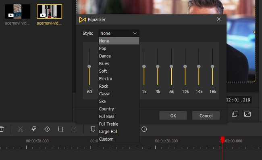
Task: Select Blues from the style list
Action: pyautogui.click(x=119, y=63)
